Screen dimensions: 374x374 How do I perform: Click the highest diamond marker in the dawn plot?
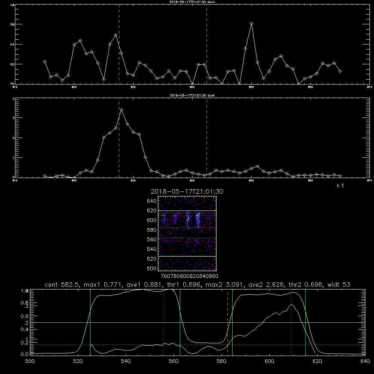pos(251,23)
